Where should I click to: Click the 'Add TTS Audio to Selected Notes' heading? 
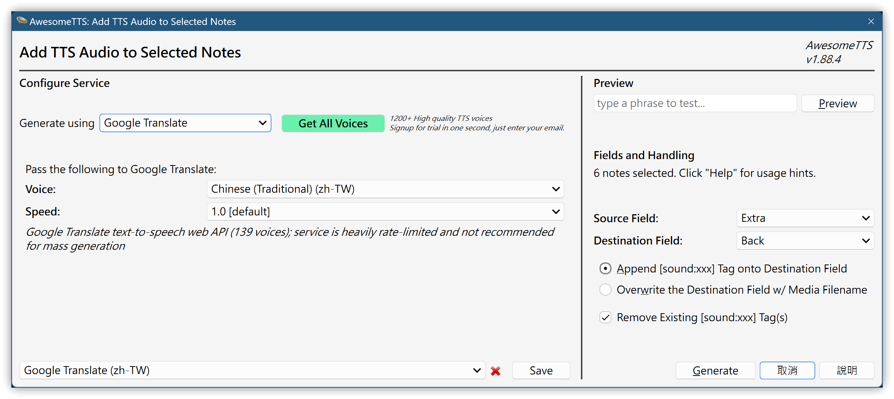(130, 53)
